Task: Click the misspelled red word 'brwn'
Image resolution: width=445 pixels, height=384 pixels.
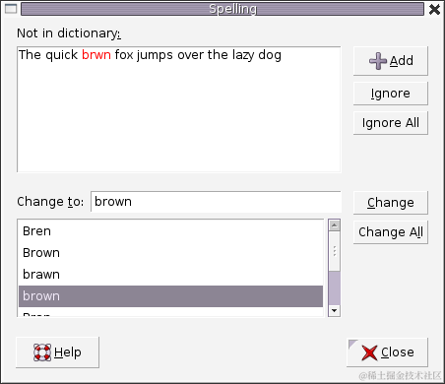Action: [96, 55]
